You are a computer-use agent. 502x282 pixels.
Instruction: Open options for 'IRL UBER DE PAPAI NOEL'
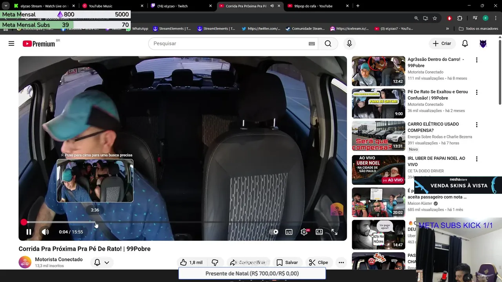477,159
